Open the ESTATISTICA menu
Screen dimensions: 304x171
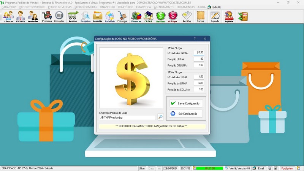[x=144, y=7]
